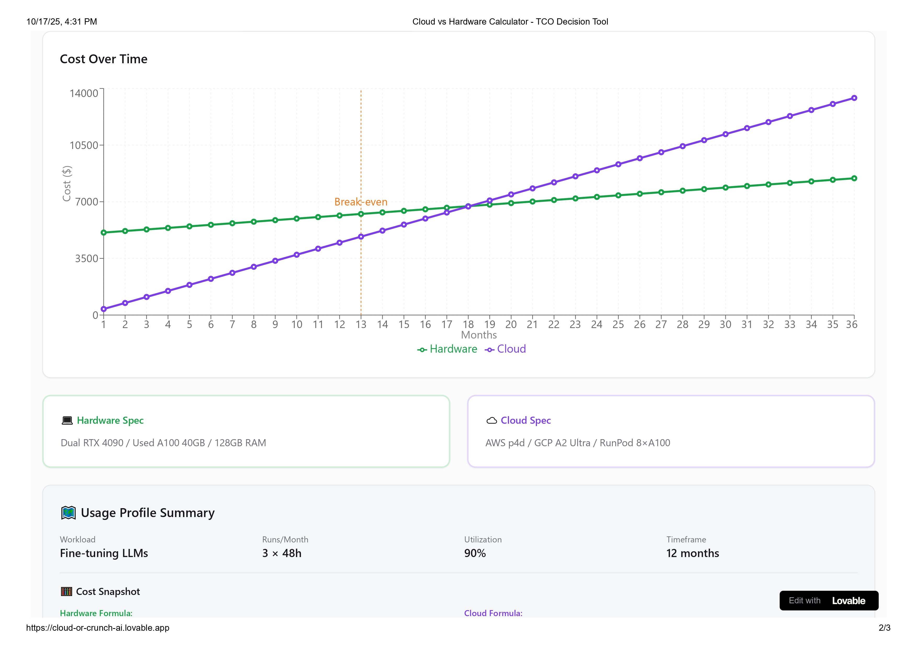Screen dimensions: 917x648
Task: Click the purple Cloud legend marker icon
Action: (x=490, y=350)
